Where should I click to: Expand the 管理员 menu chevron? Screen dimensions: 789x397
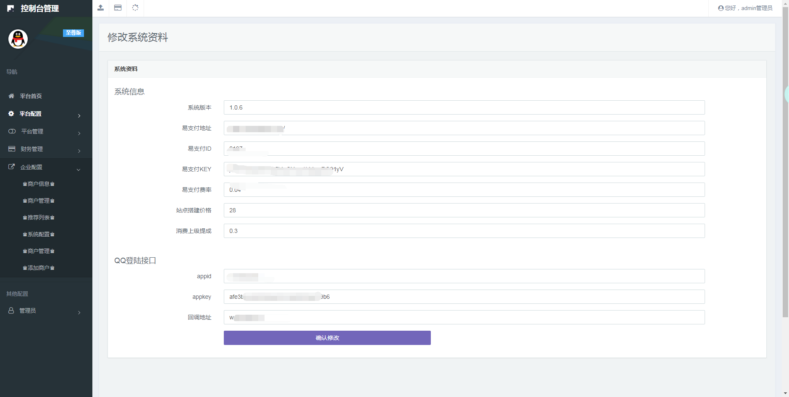79,312
